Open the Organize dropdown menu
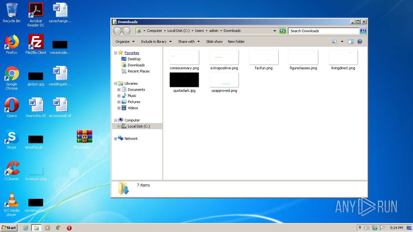Screen dimensions: 413x232 (x=125, y=42)
